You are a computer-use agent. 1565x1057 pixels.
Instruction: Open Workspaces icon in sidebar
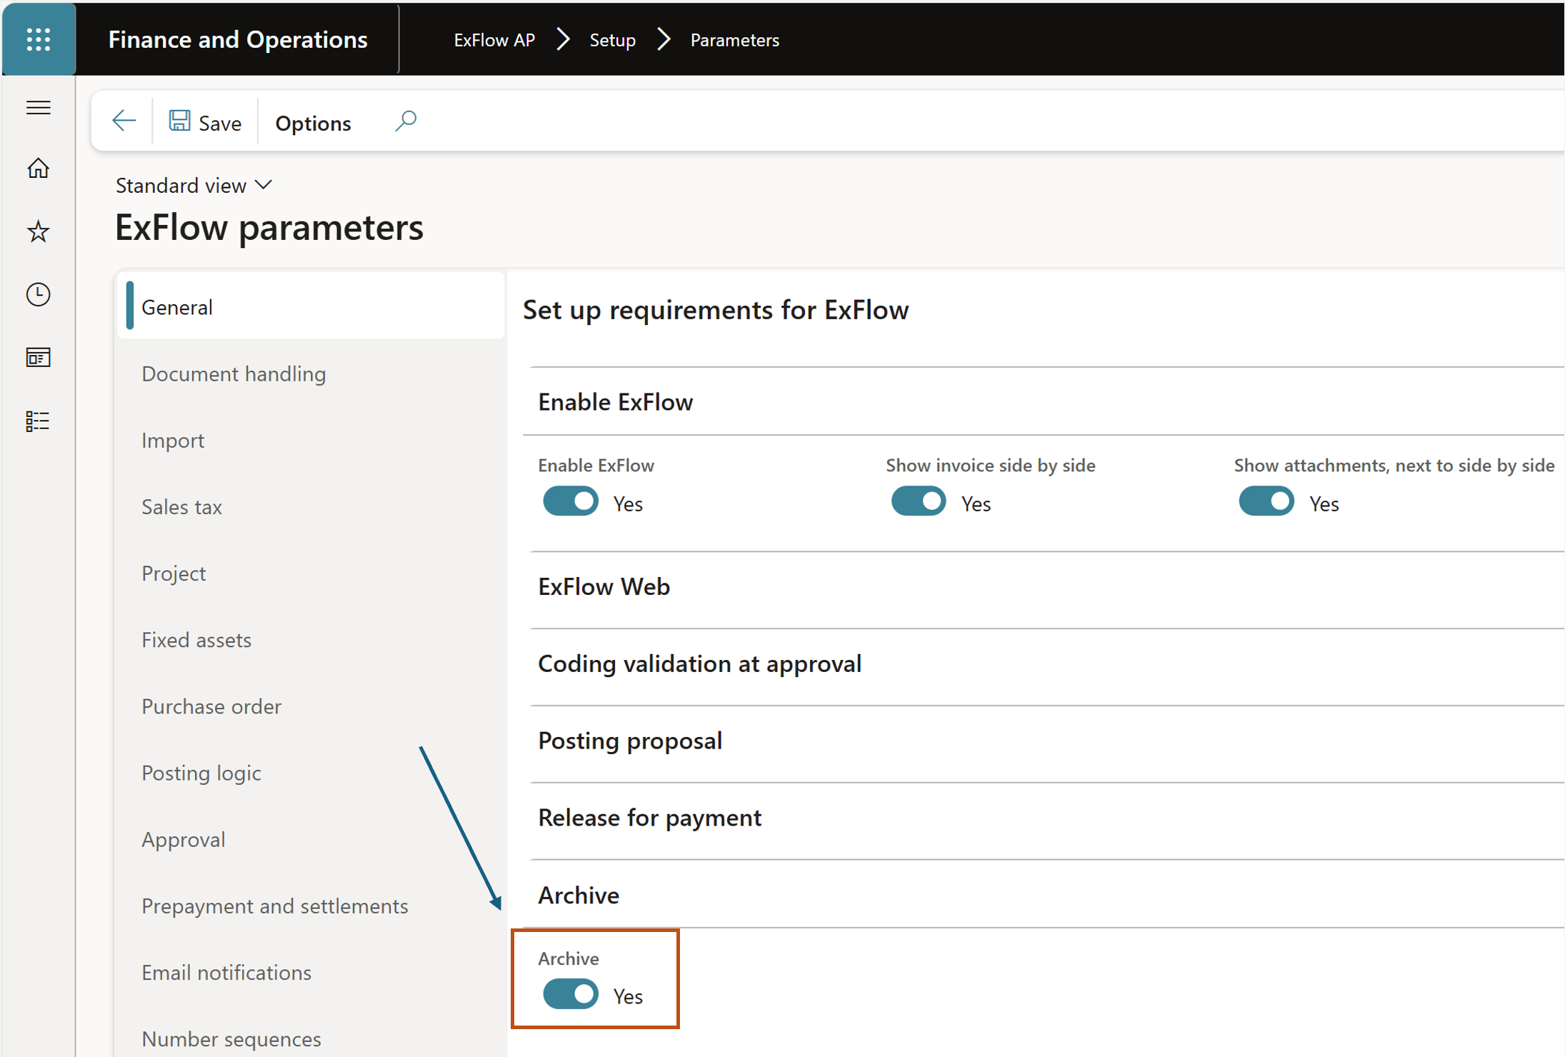click(x=39, y=357)
